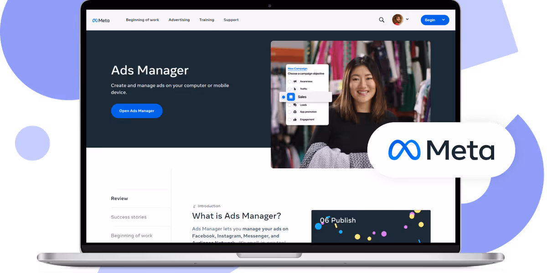Click the Awareness megaphone icon
This screenshot has height=273, width=547.
point(294,81)
